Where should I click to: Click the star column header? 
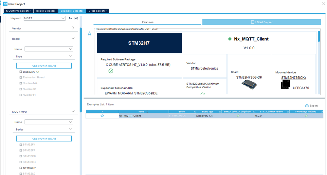click(x=102, y=112)
